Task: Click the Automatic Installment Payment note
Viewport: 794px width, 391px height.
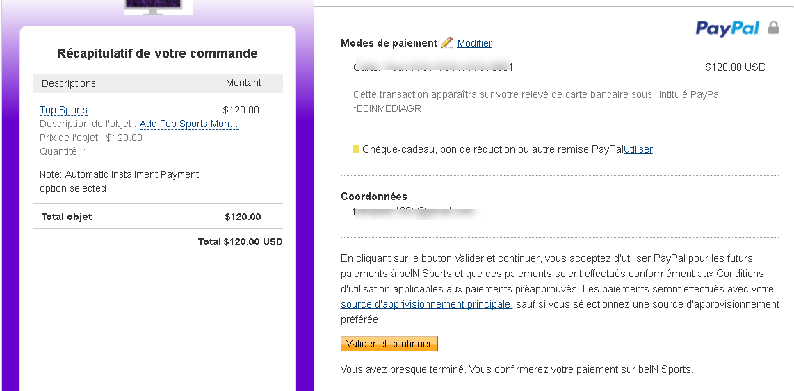Action: coord(119,181)
